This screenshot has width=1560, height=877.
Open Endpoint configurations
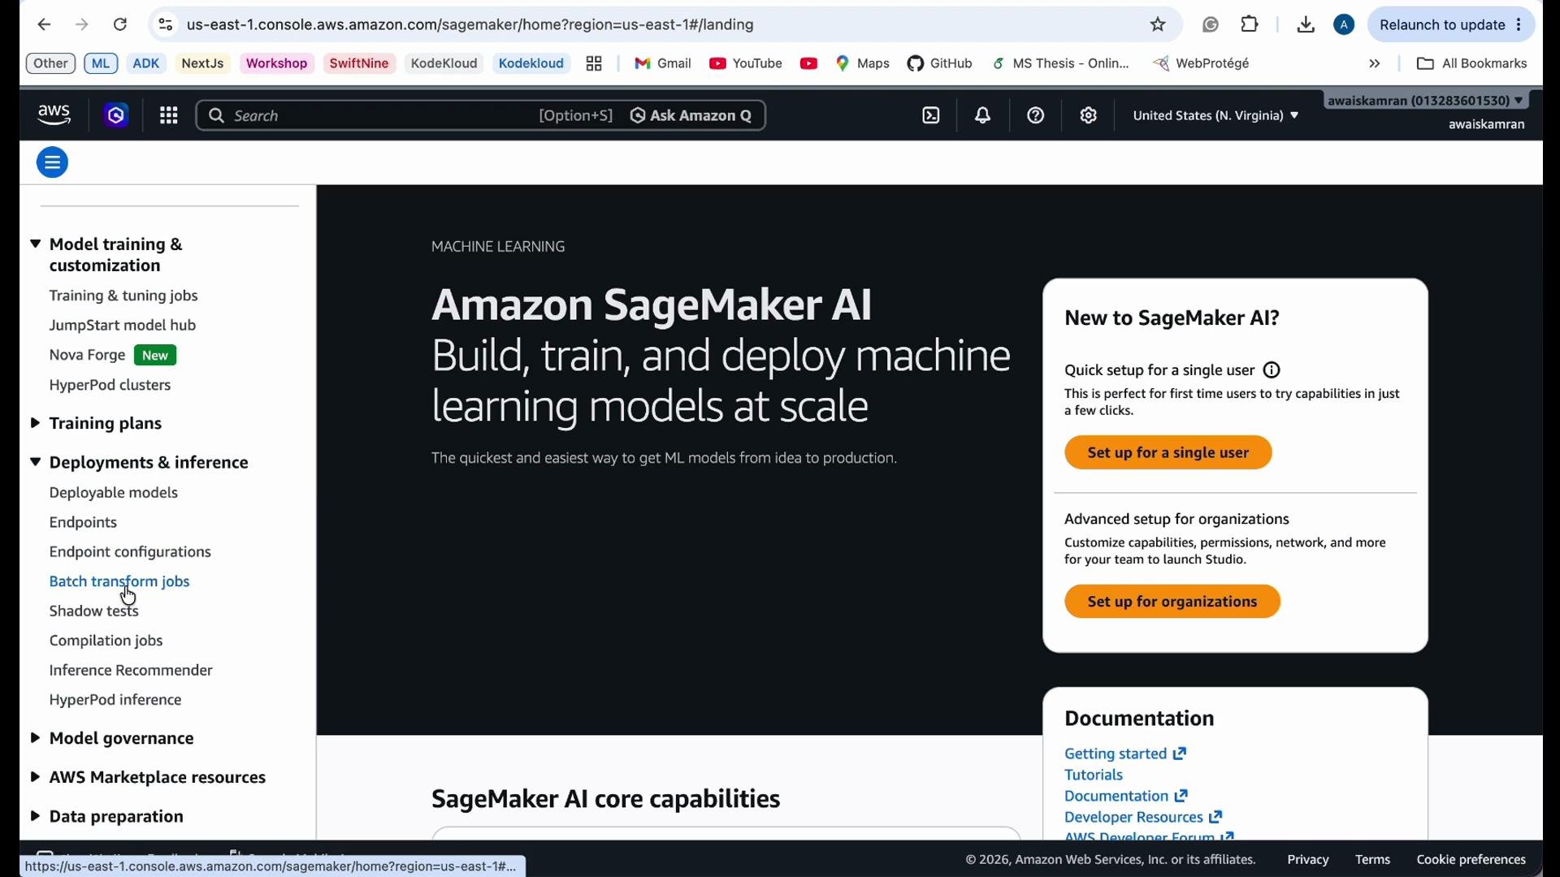pyautogui.click(x=130, y=553)
